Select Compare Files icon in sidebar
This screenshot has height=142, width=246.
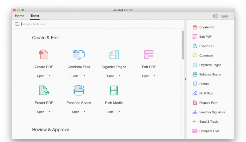(x=195, y=131)
